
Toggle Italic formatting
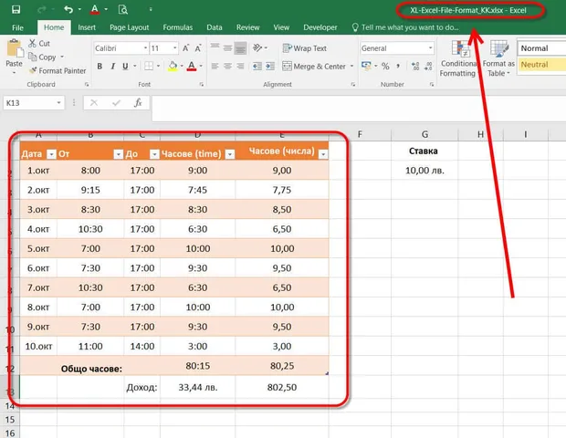112,67
